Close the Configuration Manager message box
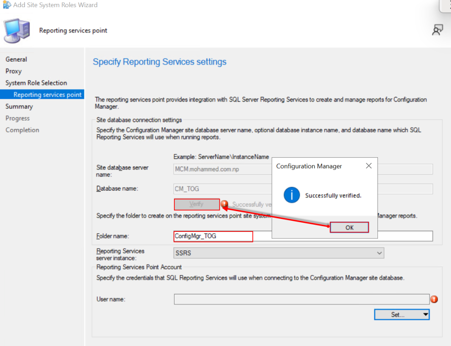451x346 pixels. 369,166
